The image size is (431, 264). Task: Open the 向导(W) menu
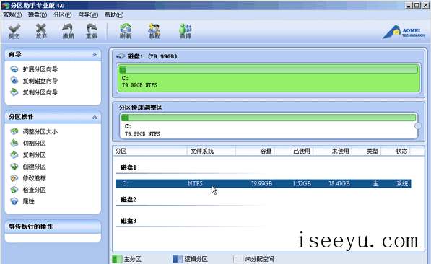[x=88, y=14]
